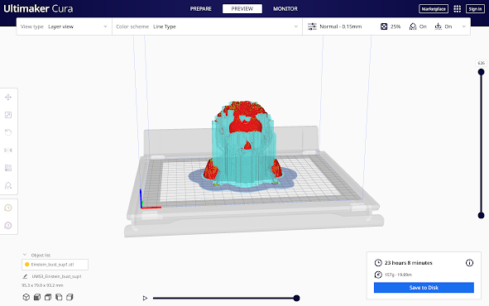Viewport: 489px width, 306px height.
Task: Switch to the MONITOR stage
Action: 285,9
